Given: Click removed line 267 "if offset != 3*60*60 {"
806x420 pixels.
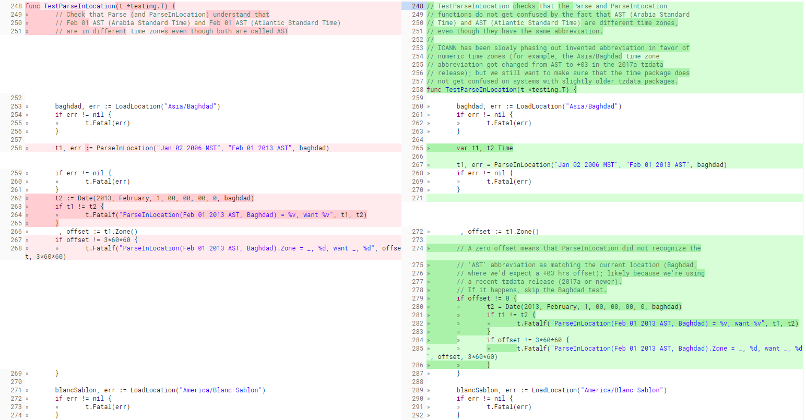Looking at the screenshot, I should tap(97, 240).
